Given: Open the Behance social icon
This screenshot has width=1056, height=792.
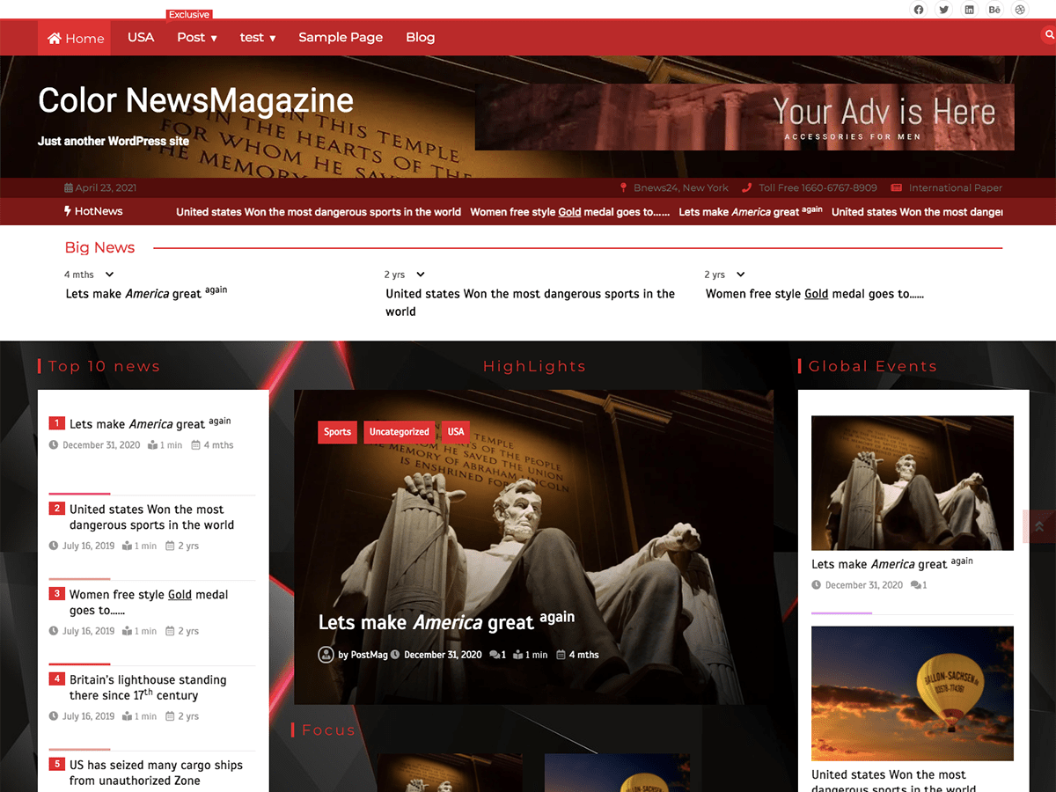Looking at the screenshot, I should coord(994,10).
